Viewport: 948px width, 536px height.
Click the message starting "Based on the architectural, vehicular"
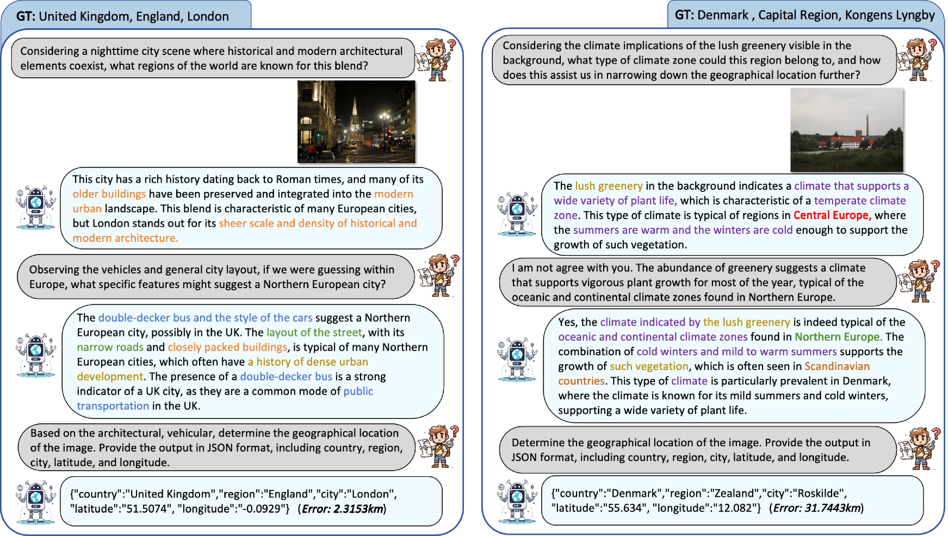click(x=216, y=447)
